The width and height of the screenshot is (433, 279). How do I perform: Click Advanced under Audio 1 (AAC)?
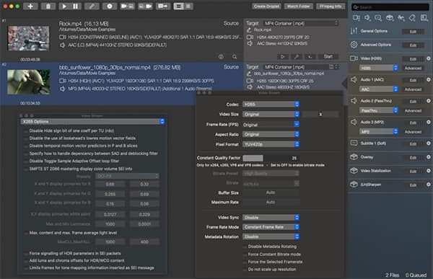click(x=413, y=89)
